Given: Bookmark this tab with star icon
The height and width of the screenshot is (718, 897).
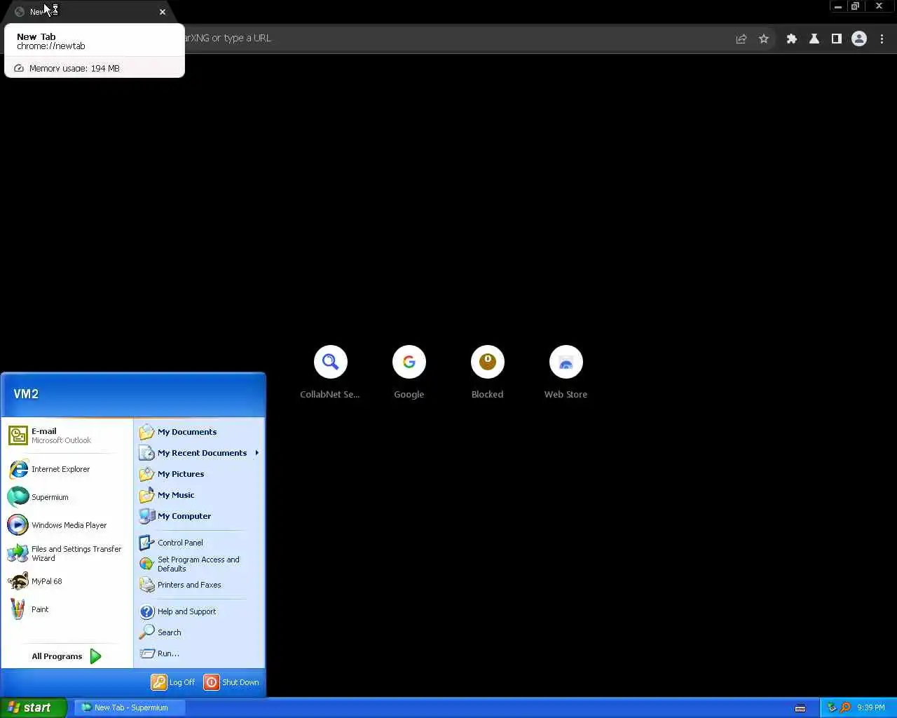Looking at the screenshot, I should [x=764, y=39].
